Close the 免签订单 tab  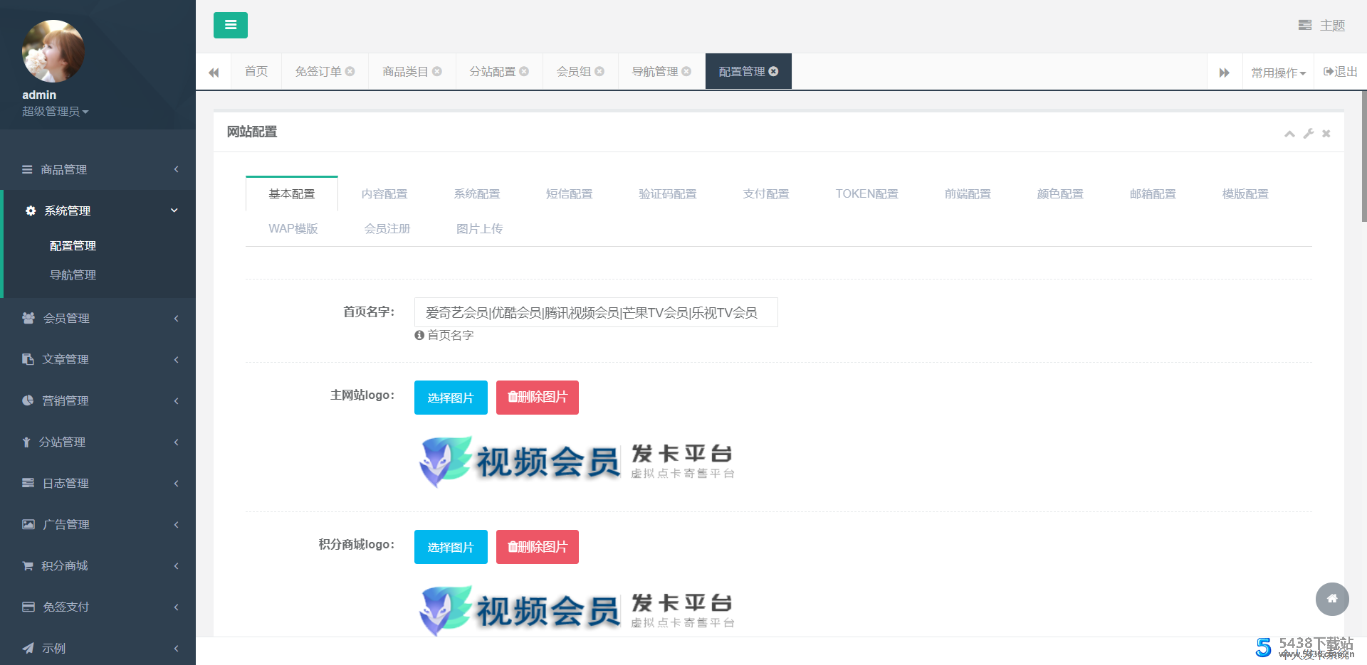pyautogui.click(x=350, y=71)
